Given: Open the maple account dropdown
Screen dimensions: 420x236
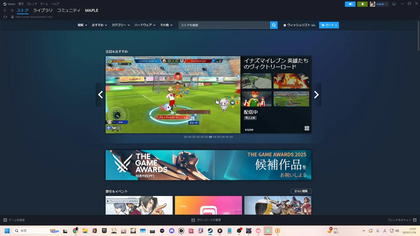Looking at the screenshot, I should (382, 4).
